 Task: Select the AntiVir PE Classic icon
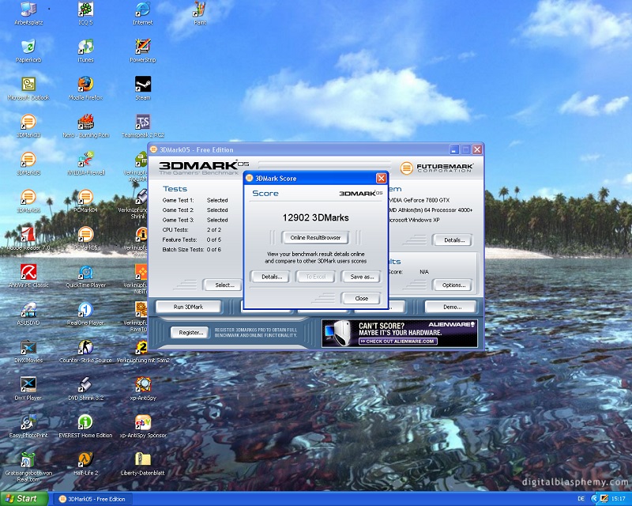[28, 276]
